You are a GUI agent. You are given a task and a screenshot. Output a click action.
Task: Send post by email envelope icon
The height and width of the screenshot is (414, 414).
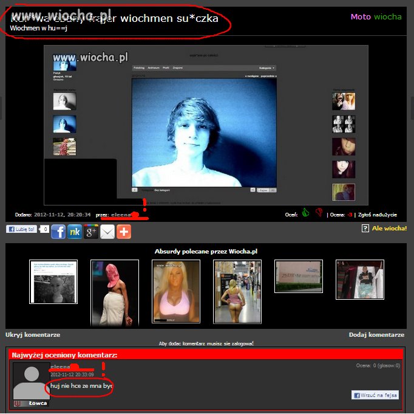(107, 232)
